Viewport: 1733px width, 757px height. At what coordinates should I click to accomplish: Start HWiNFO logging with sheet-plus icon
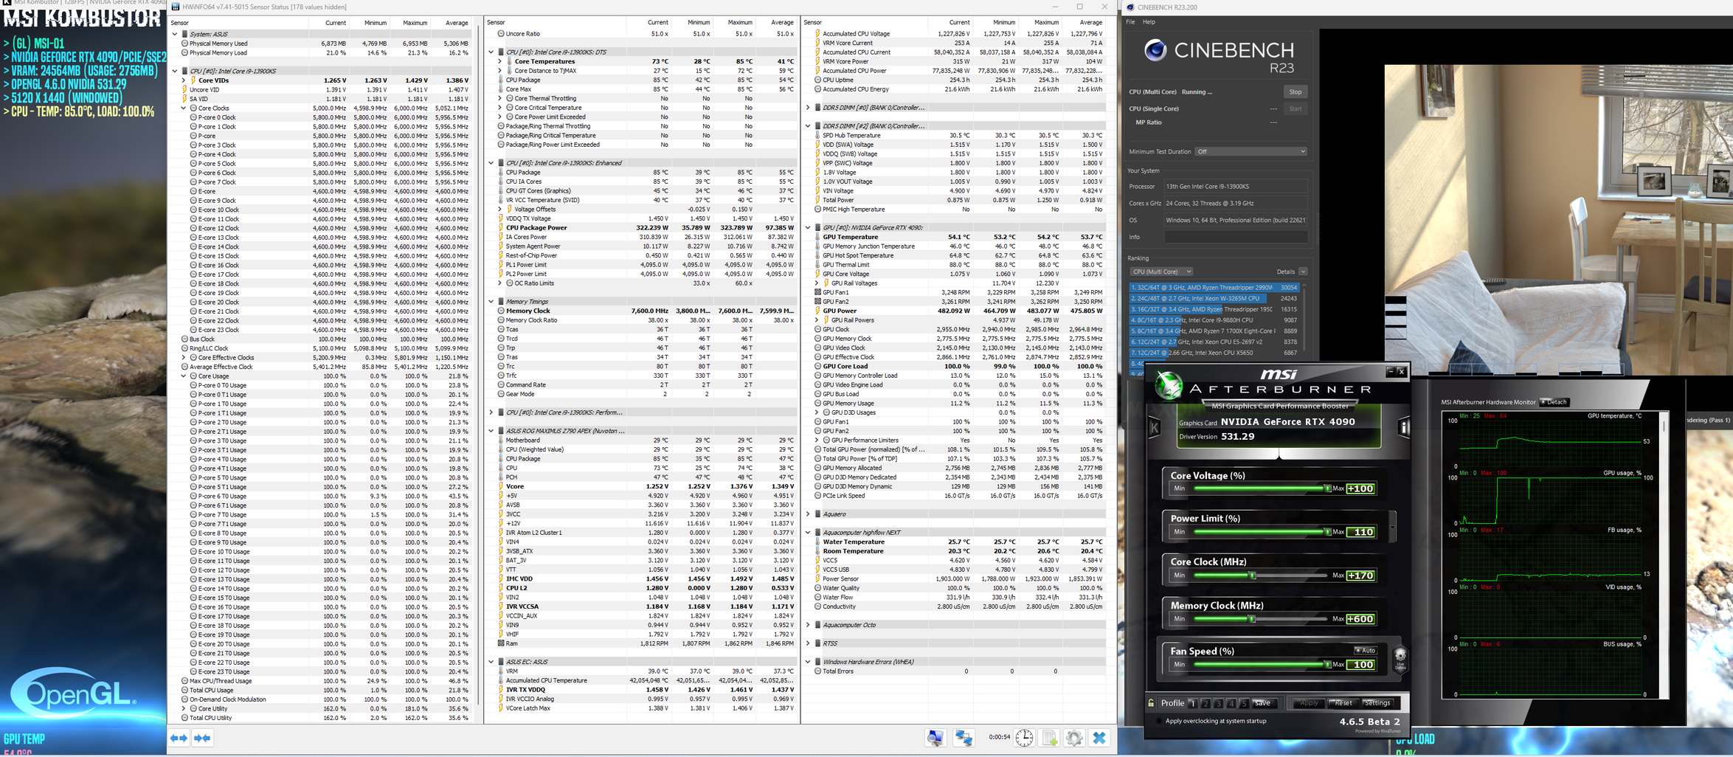[x=1049, y=738]
